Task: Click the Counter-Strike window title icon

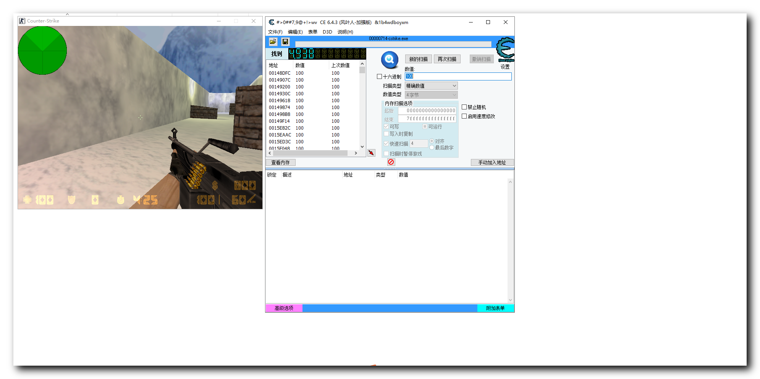Action: (22, 21)
